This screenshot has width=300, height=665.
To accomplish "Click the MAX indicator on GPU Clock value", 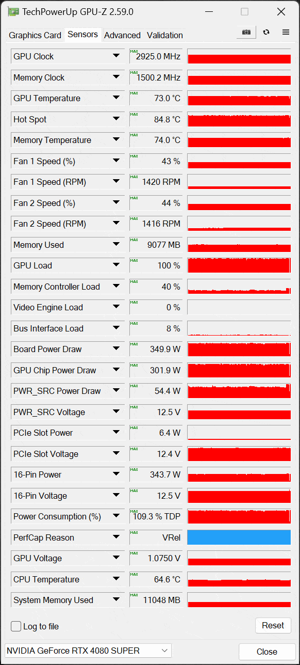I will pyautogui.click(x=134, y=52).
